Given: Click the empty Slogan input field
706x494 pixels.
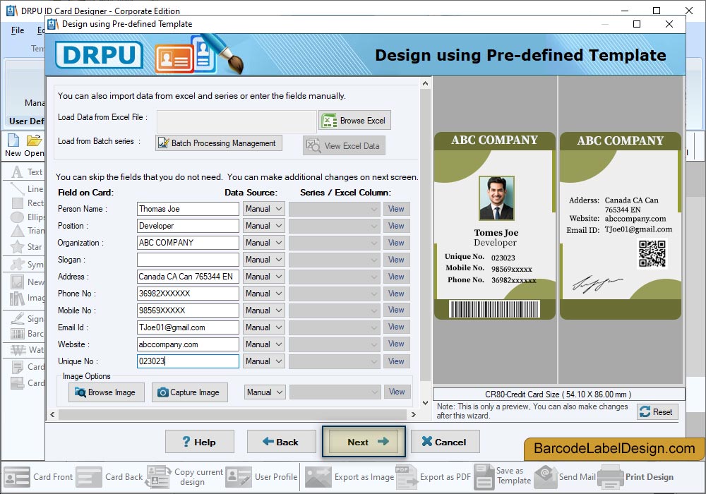Looking at the screenshot, I should (188, 260).
